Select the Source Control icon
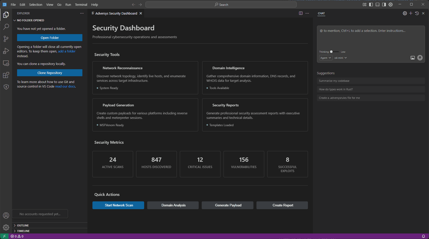This screenshot has height=239, width=429. click(x=6, y=39)
